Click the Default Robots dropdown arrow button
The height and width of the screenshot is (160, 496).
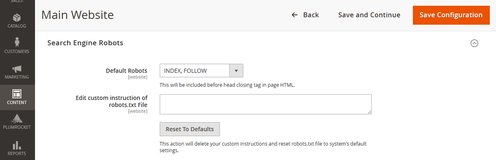236,71
